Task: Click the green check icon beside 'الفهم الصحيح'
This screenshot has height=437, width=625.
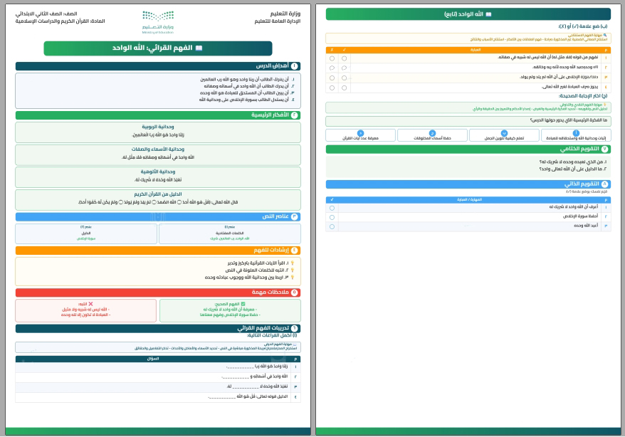Action: tap(243, 304)
